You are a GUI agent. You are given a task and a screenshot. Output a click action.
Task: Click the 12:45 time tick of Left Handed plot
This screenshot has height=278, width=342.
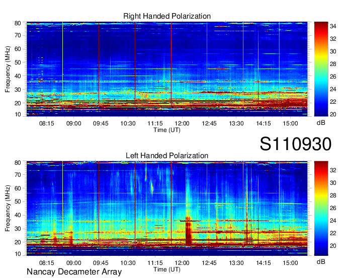click(209, 263)
